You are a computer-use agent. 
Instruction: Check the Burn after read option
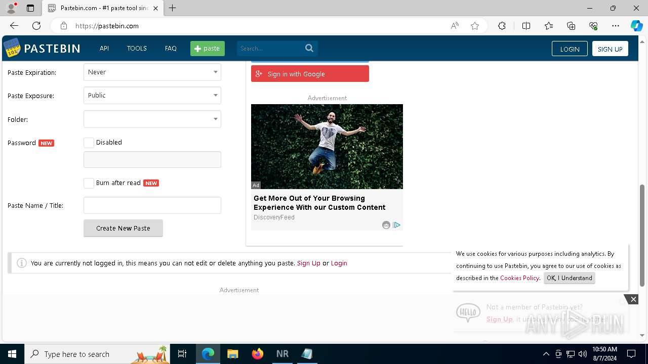(x=89, y=183)
